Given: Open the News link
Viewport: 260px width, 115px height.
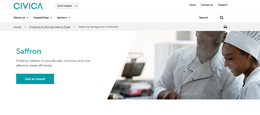Looking at the screenshot, I should 192,5.
